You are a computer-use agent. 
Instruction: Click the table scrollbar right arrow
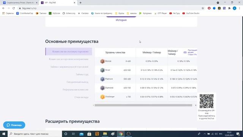pos(196,105)
